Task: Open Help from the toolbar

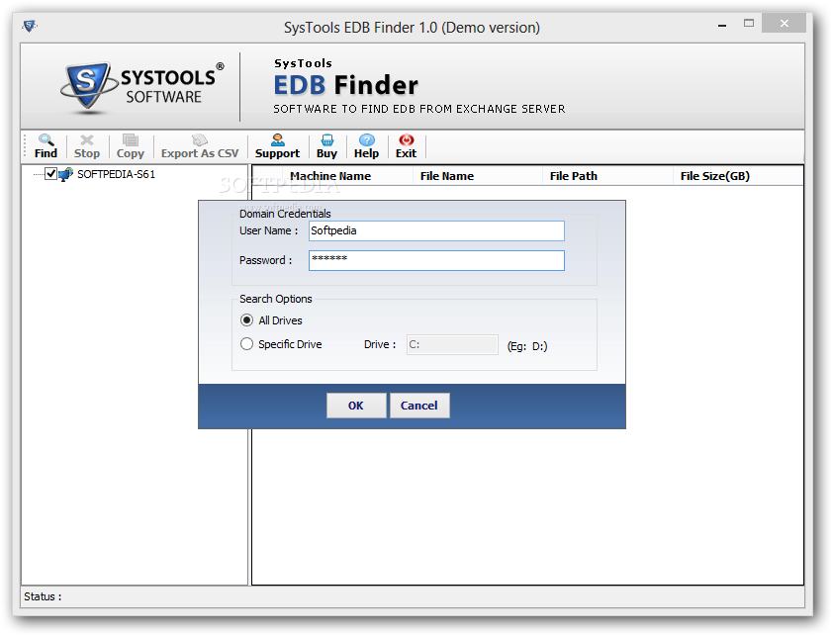Action: click(x=367, y=146)
